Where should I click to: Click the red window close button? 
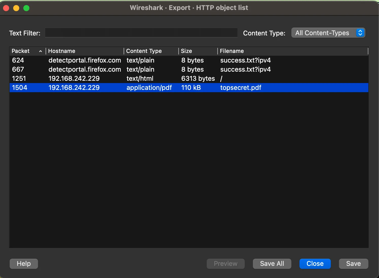6,8
